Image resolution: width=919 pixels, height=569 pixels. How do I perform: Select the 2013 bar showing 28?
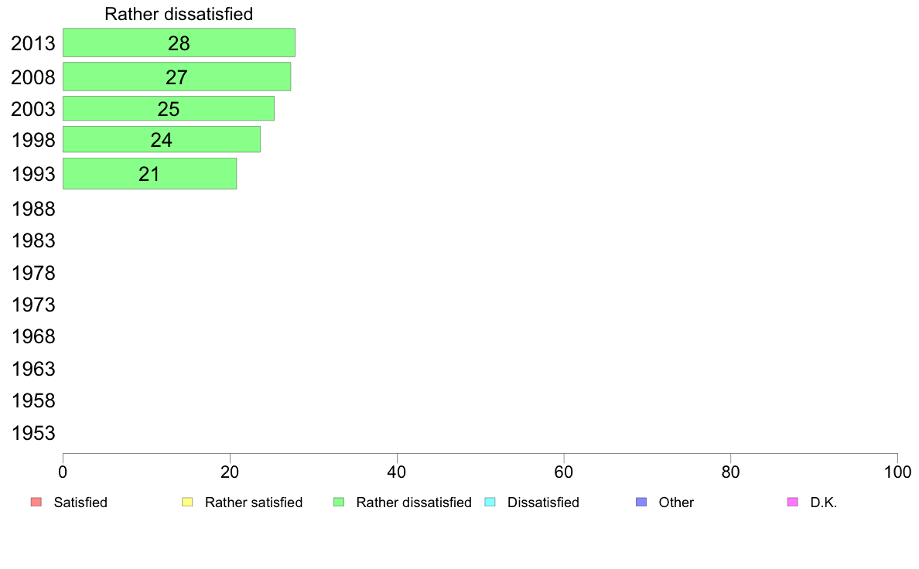pos(179,43)
